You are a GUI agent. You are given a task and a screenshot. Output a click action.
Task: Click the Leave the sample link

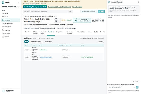77,7
